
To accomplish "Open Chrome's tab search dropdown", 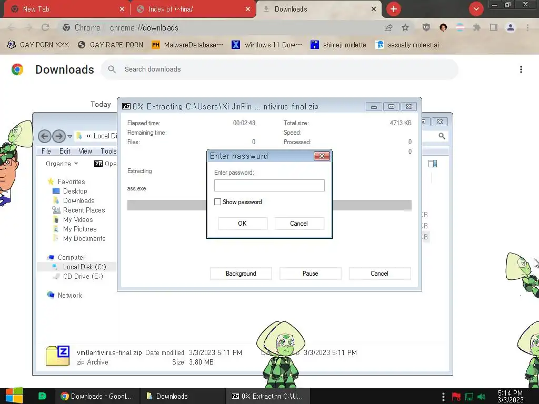I will 476,9.
